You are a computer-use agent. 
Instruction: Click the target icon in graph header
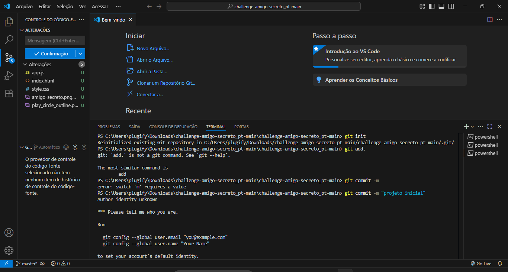pos(66,147)
